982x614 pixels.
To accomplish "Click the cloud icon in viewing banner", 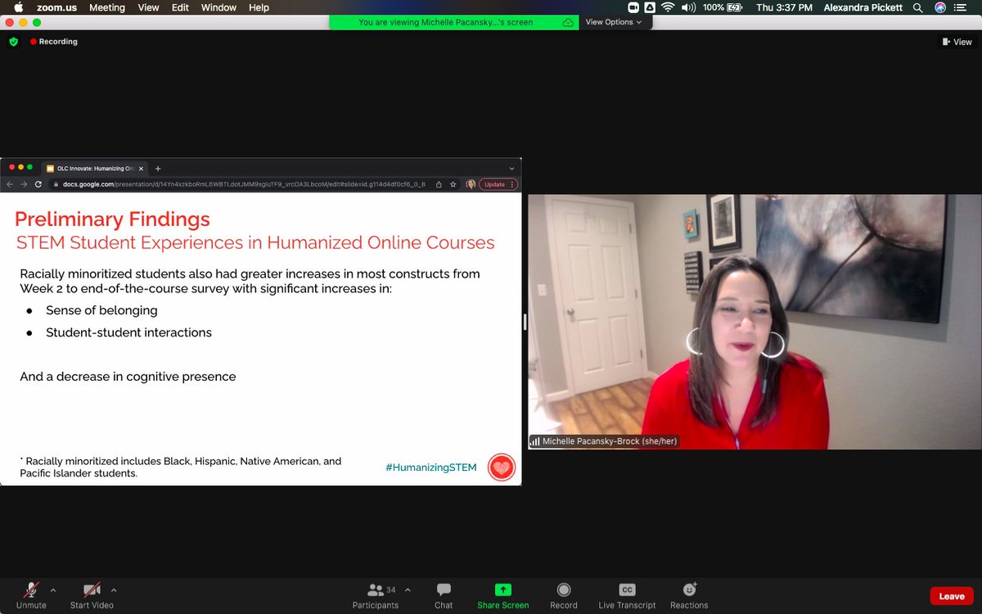I will [568, 22].
